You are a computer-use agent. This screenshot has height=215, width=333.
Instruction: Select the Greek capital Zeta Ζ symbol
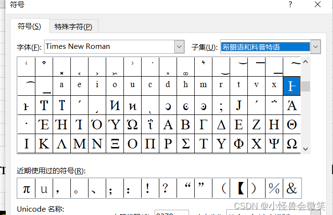click(256, 124)
